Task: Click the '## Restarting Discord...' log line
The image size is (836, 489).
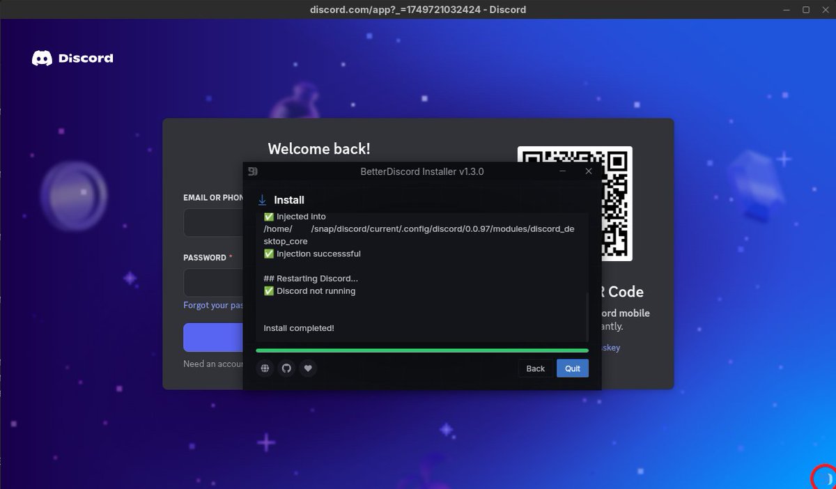Action: pos(311,279)
